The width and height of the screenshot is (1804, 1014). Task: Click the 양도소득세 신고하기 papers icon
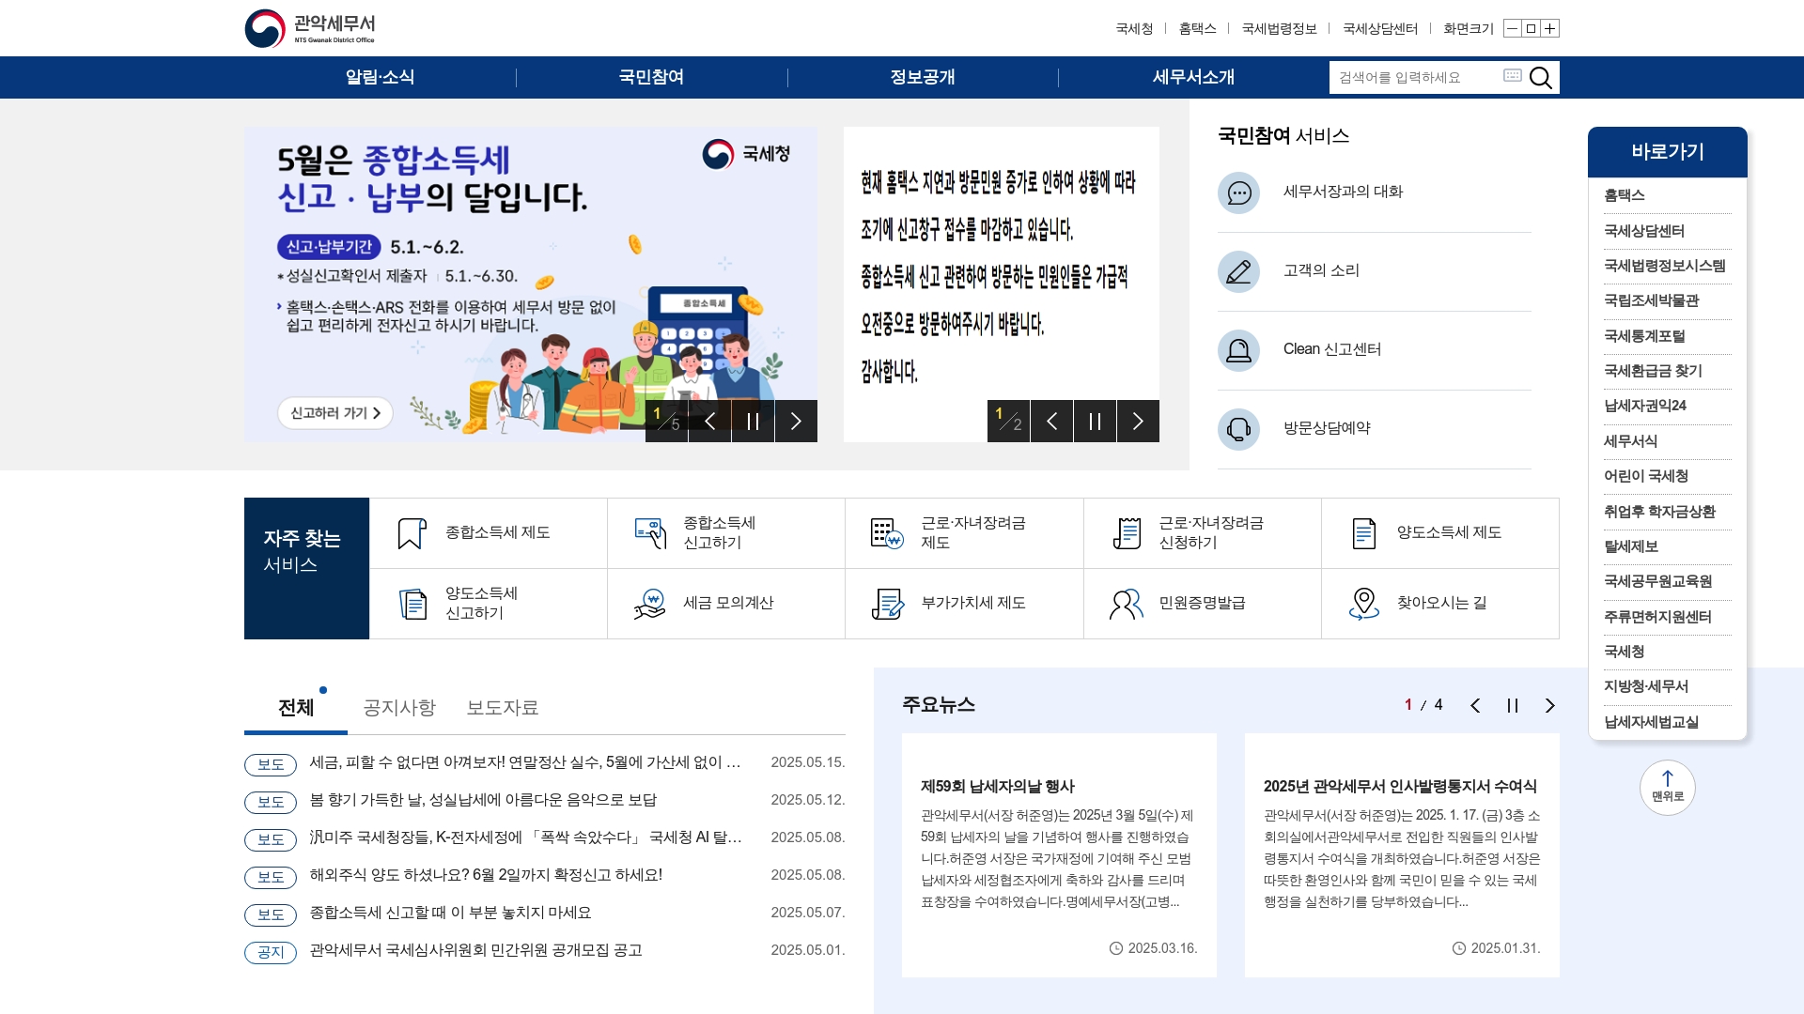412,604
